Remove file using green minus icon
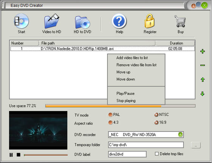 203,65
